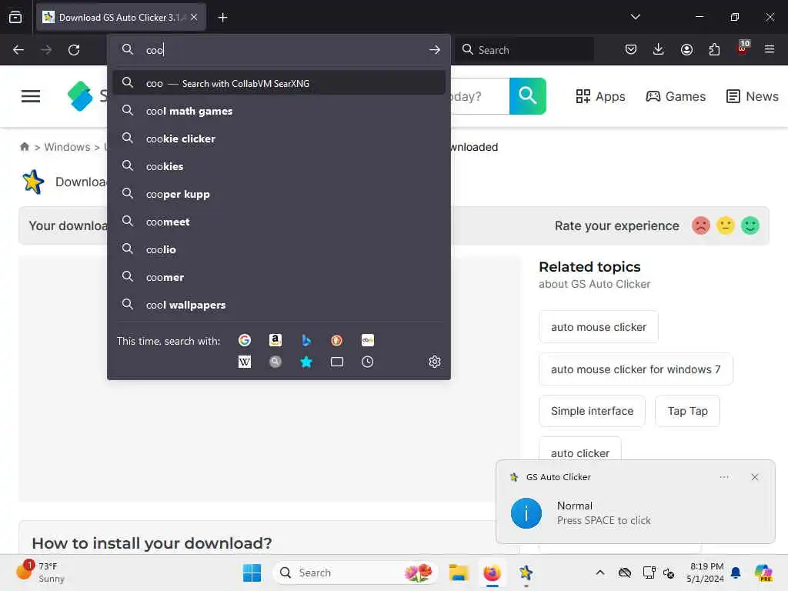This screenshot has height=591, width=788.
Task: Go back to the previous page
Action: point(18,50)
